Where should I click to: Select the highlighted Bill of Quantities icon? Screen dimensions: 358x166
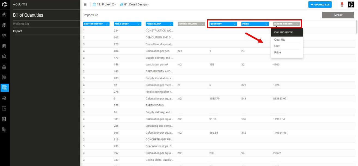click(4, 87)
